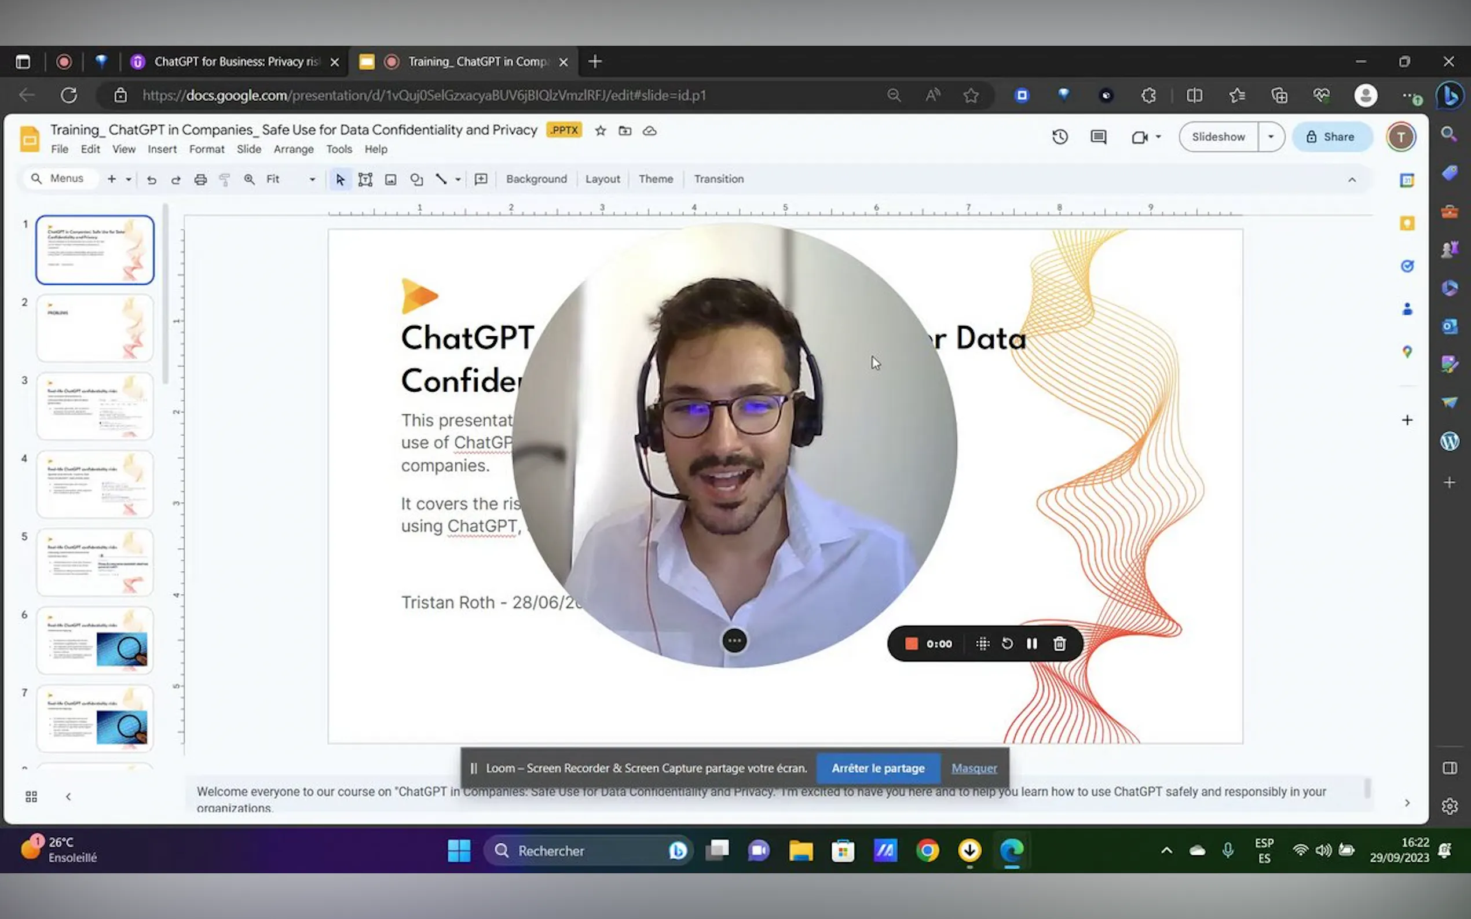This screenshot has width=1471, height=919.
Task: Click browser refresh button
Action: (x=69, y=95)
